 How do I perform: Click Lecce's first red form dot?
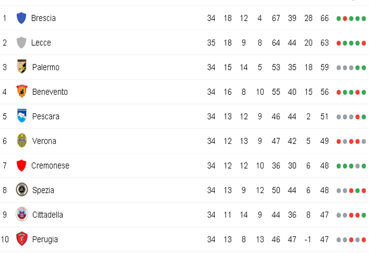tap(338, 43)
